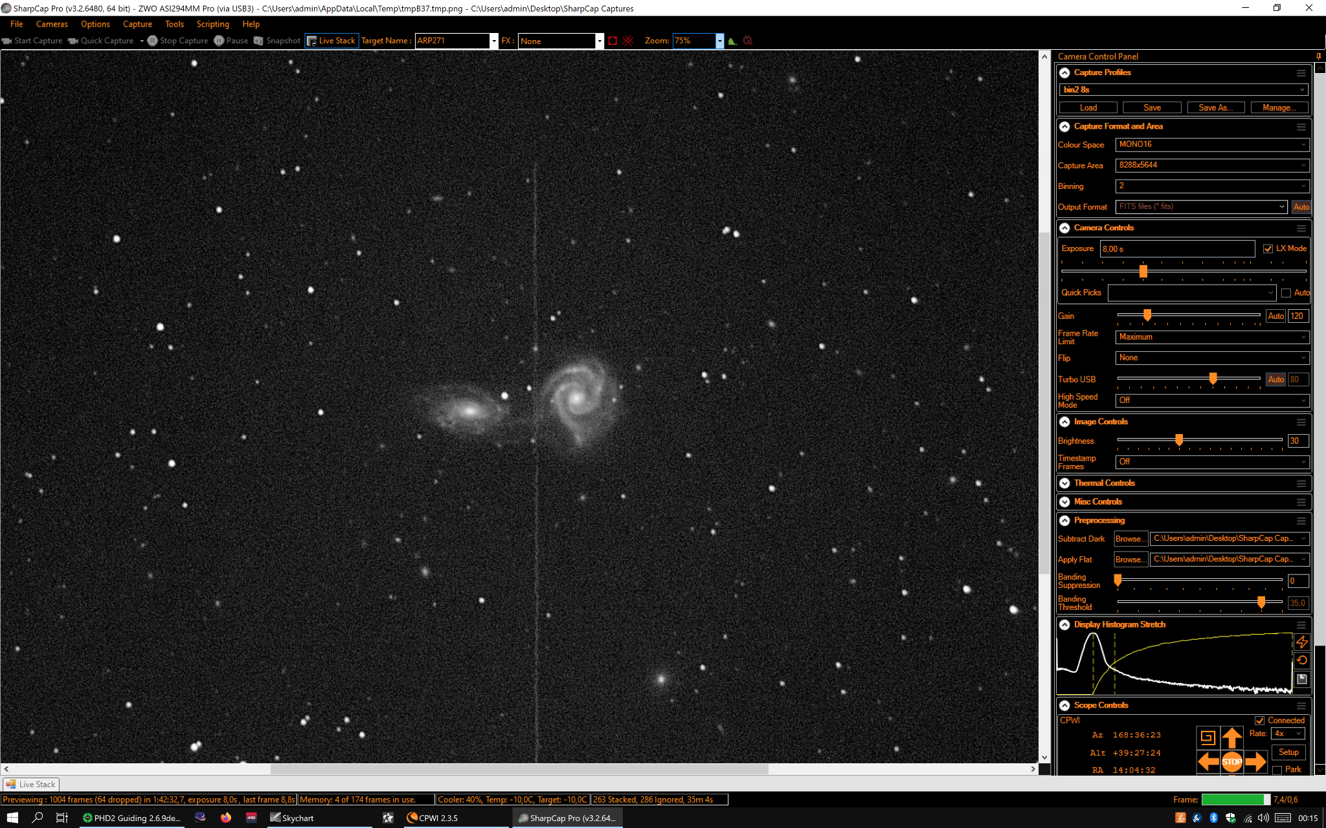Click the scope move right arrow
The height and width of the screenshot is (828, 1326).
pos(1256,762)
